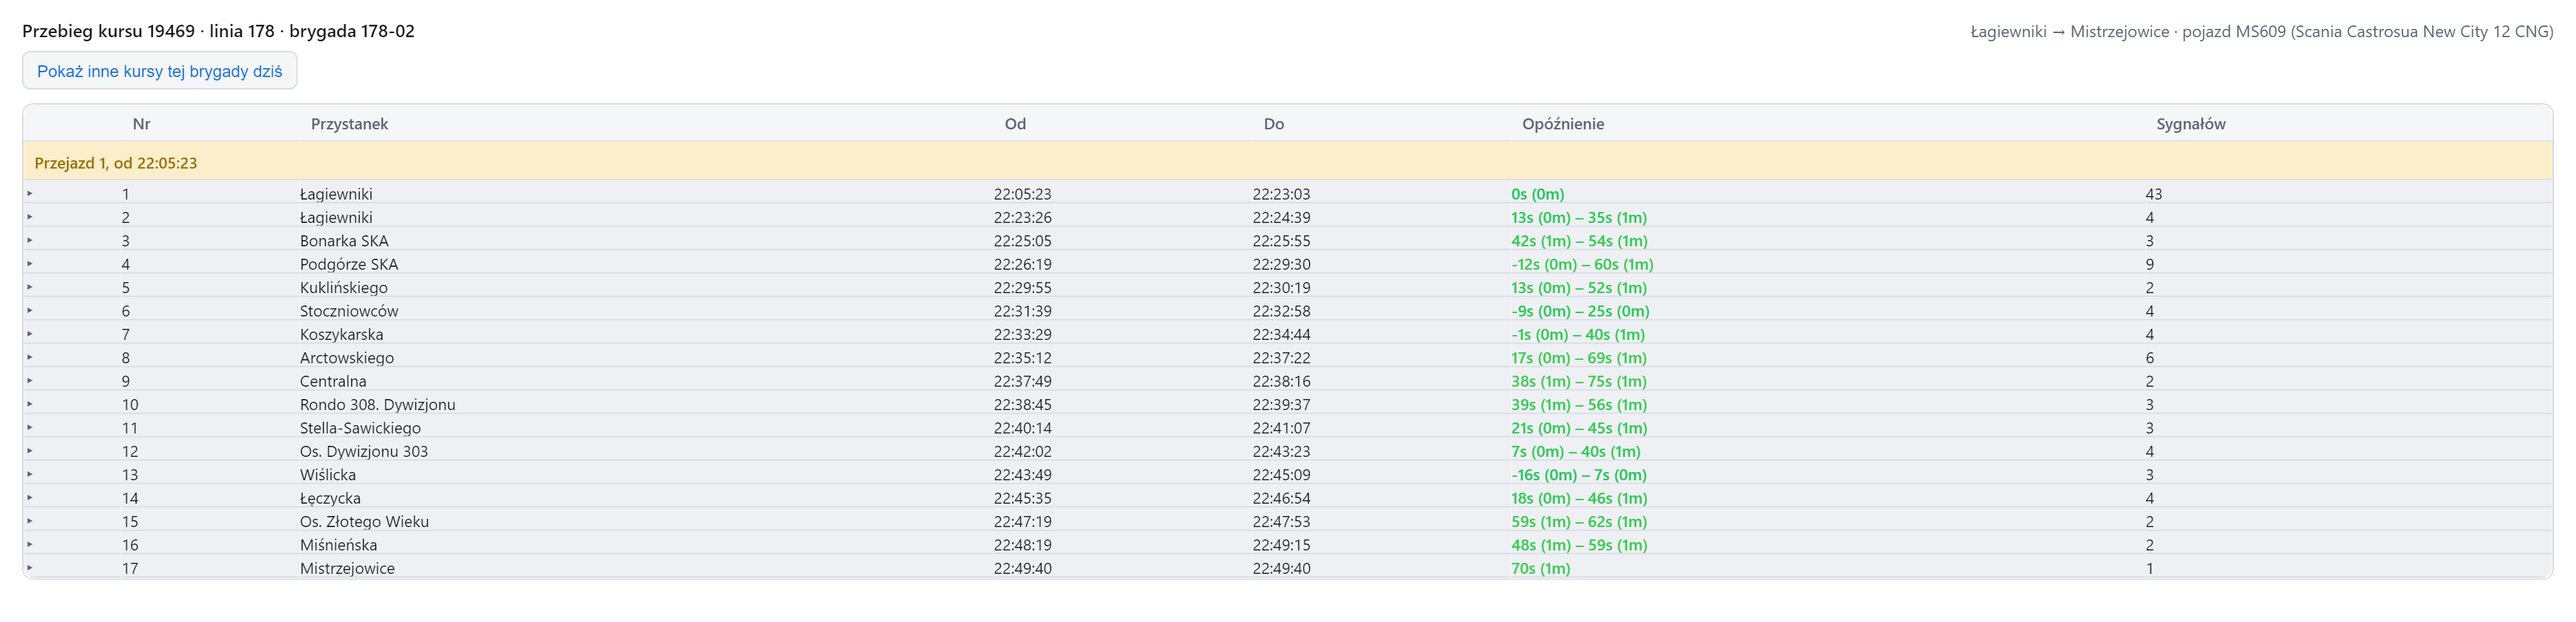
Task: Click the 'Do' column header
Action: 1273,124
